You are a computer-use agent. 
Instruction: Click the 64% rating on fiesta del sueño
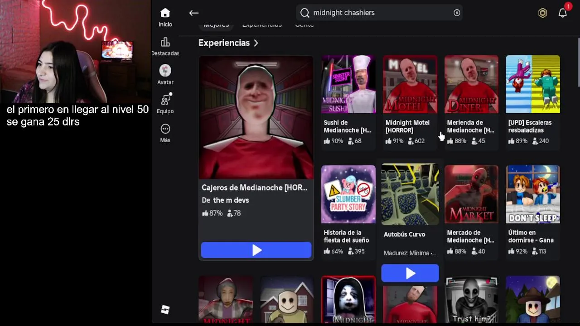coord(333,251)
